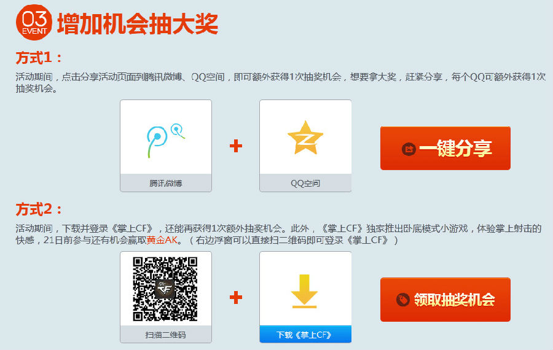Viewport: 553px width, 350px height.
Task: Click the 领取抽奖机会 button
Action: click(445, 299)
